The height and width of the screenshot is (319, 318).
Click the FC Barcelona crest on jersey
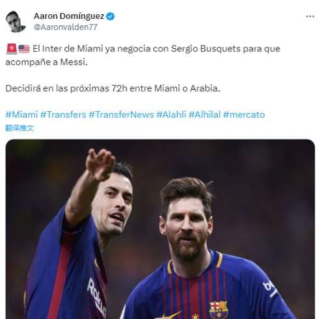pyautogui.click(x=219, y=310)
